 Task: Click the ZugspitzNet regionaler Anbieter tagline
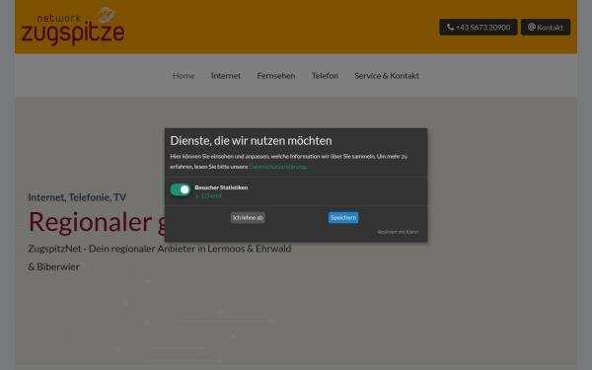tap(160, 258)
